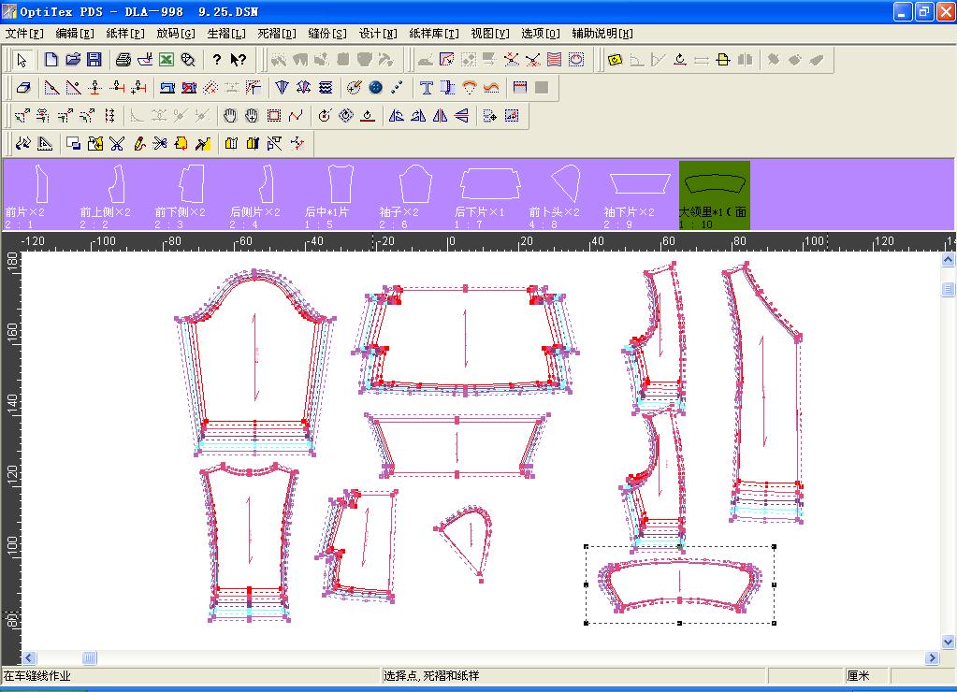The image size is (957, 692).
Task: Export to Excel using the green X icon
Action: click(167, 60)
